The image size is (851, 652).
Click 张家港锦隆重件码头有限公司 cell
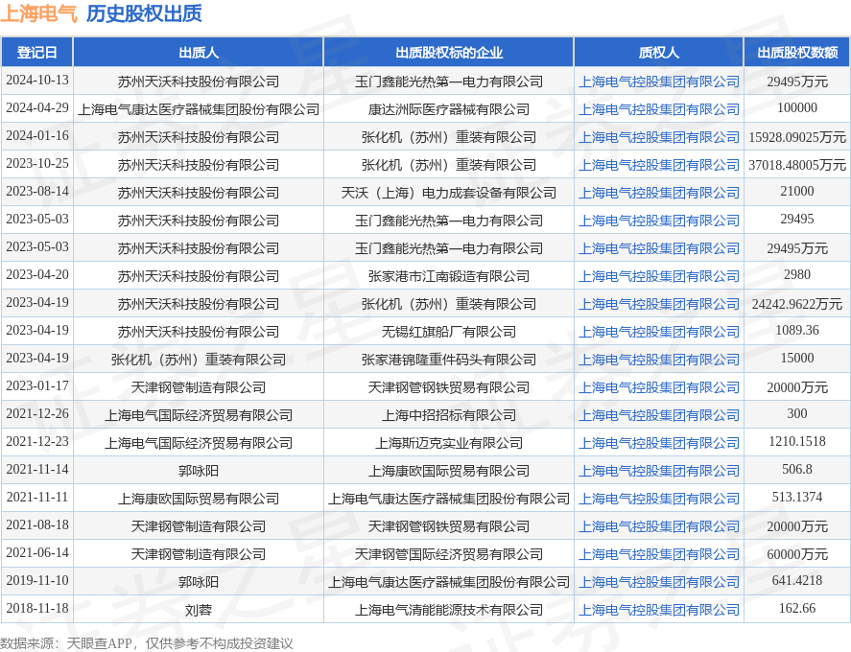tap(448, 360)
